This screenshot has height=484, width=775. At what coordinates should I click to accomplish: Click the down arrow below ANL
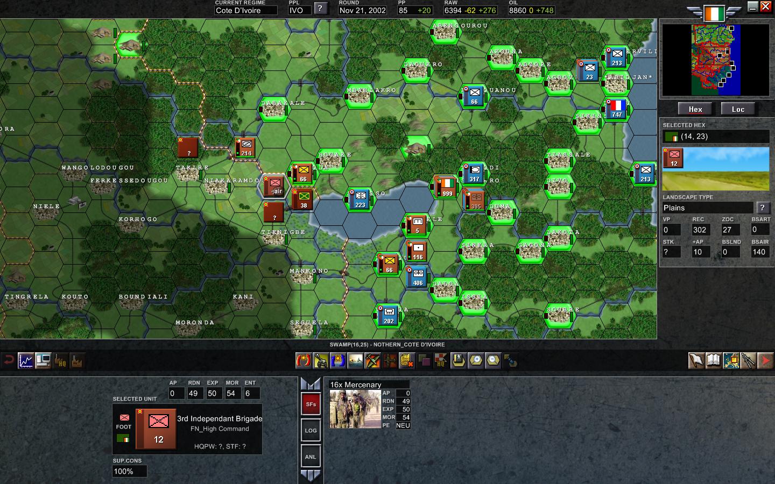click(311, 475)
